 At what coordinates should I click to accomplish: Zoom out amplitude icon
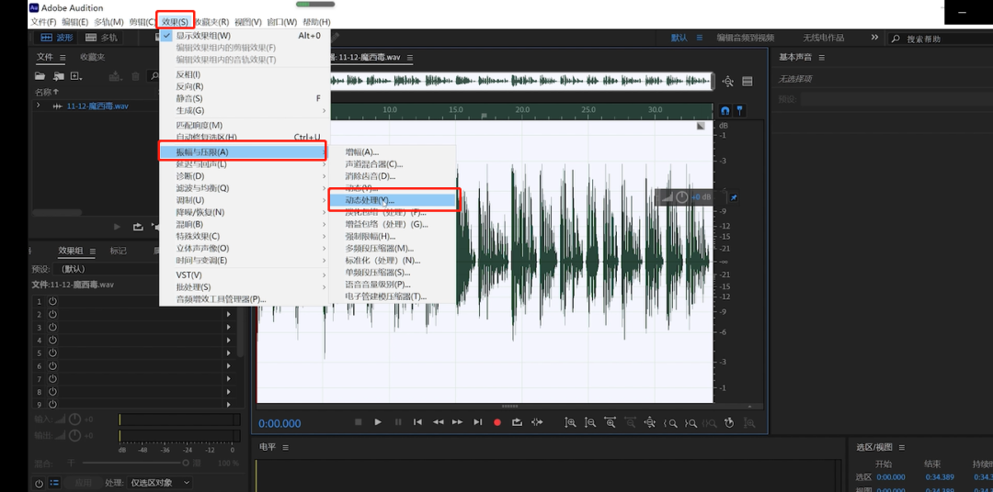[590, 422]
